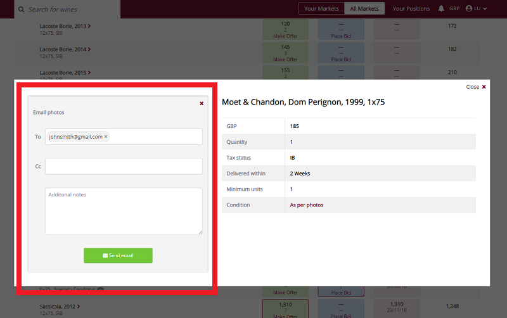
Task: Expand Lacoste Borie, 2014 chevron
Action: pos(89,49)
